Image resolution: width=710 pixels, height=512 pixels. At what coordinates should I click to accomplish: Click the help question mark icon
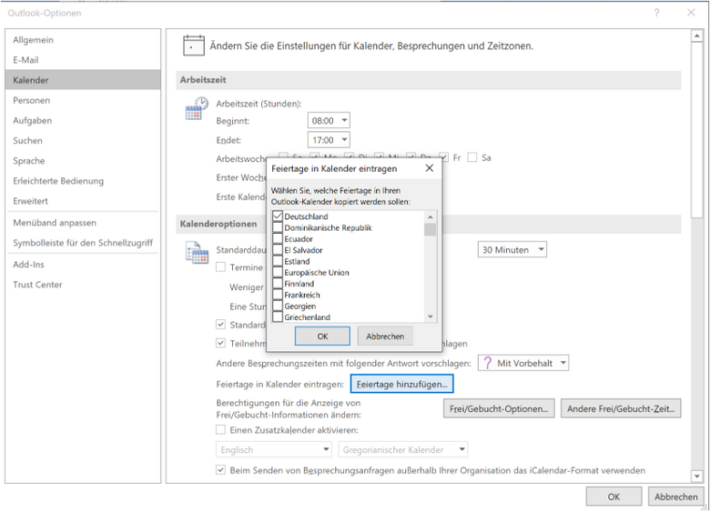656,13
